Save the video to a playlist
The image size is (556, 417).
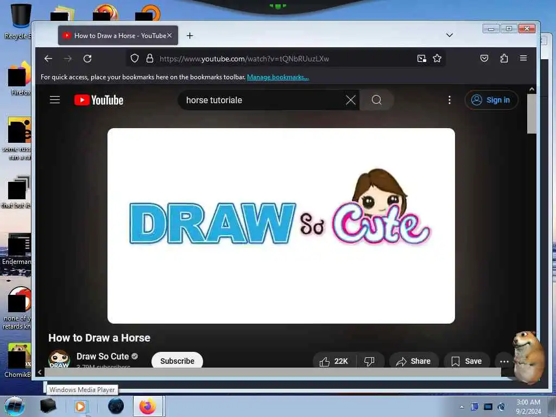(x=466, y=361)
